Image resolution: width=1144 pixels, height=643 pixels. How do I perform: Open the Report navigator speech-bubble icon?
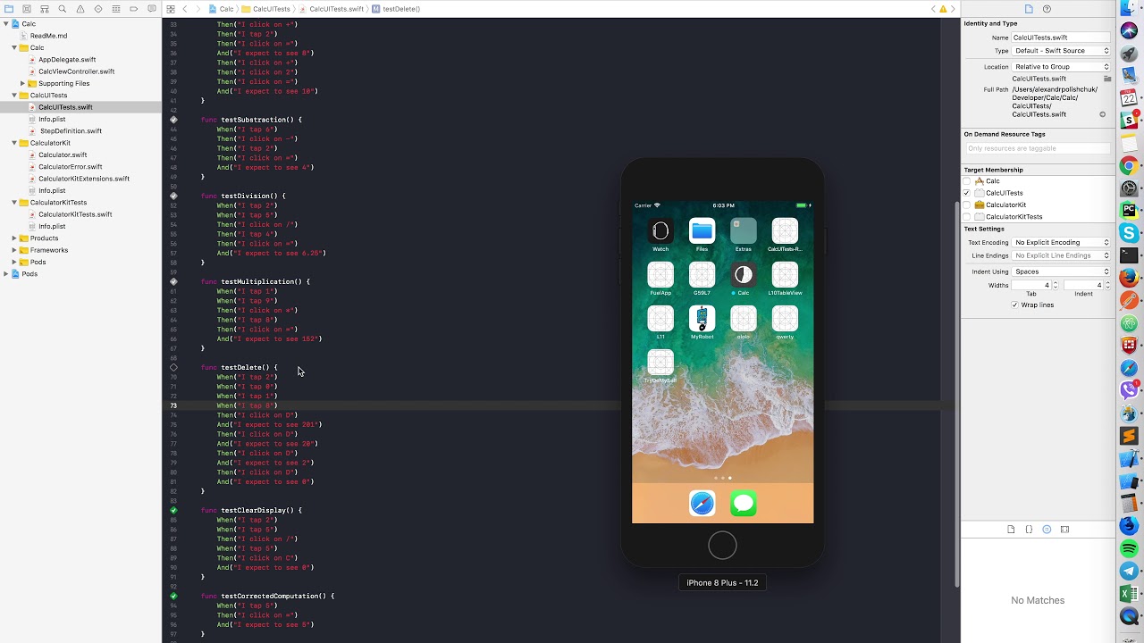pyautogui.click(x=151, y=9)
